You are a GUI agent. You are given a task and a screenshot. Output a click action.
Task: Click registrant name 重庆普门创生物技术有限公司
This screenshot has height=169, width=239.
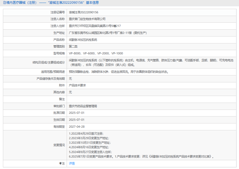pos(87,19)
